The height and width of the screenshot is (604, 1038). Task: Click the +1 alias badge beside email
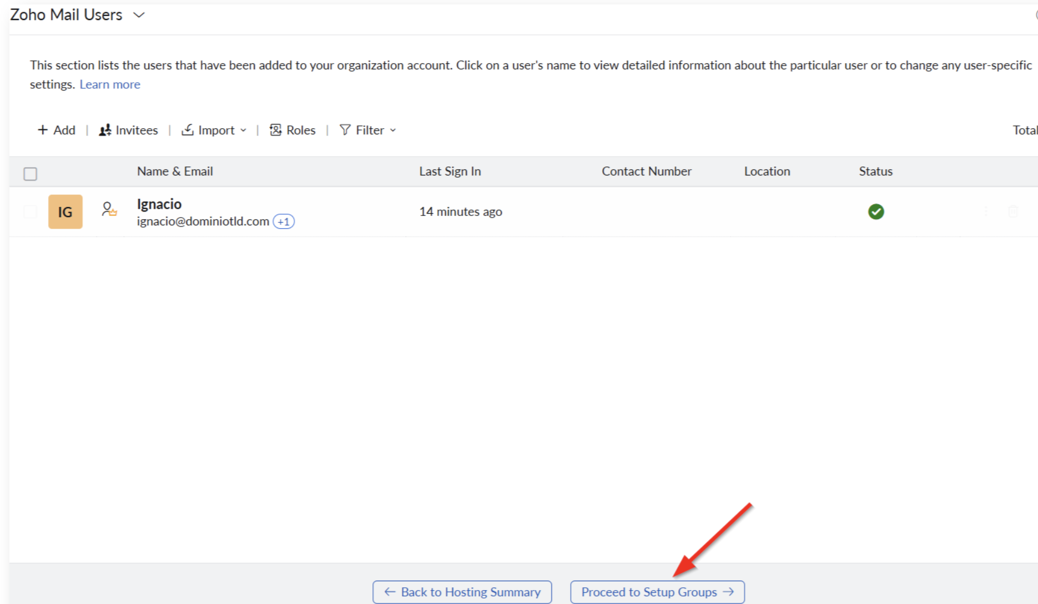click(284, 222)
